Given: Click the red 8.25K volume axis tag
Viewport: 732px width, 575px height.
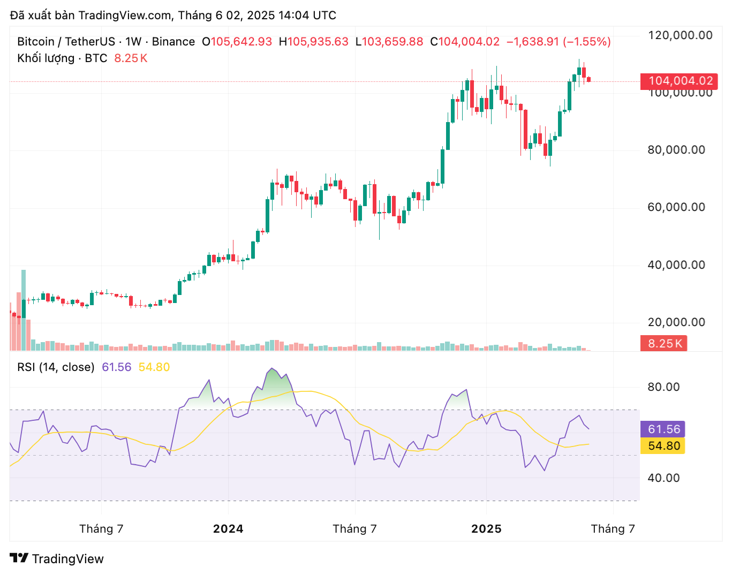Looking at the screenshot, I should pyautogui.click(x=664, y=344).
